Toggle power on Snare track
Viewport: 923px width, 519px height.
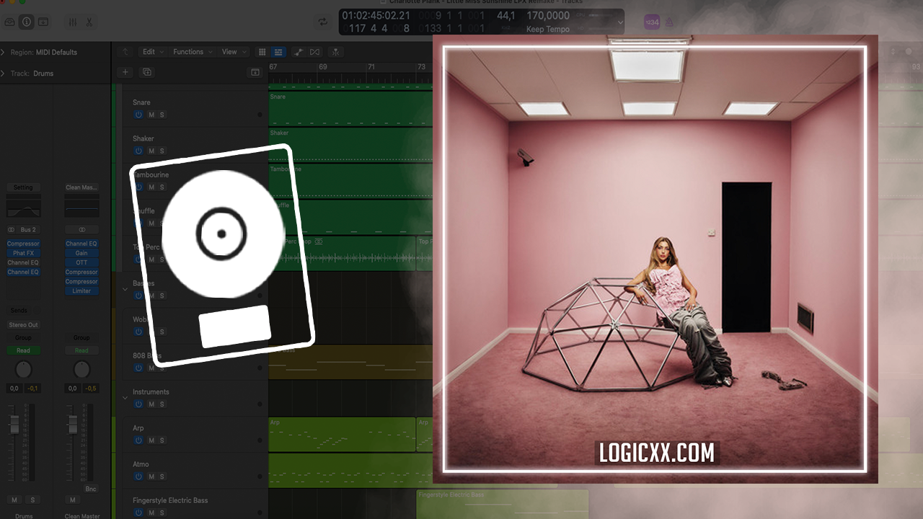click(x=138, y=115)
